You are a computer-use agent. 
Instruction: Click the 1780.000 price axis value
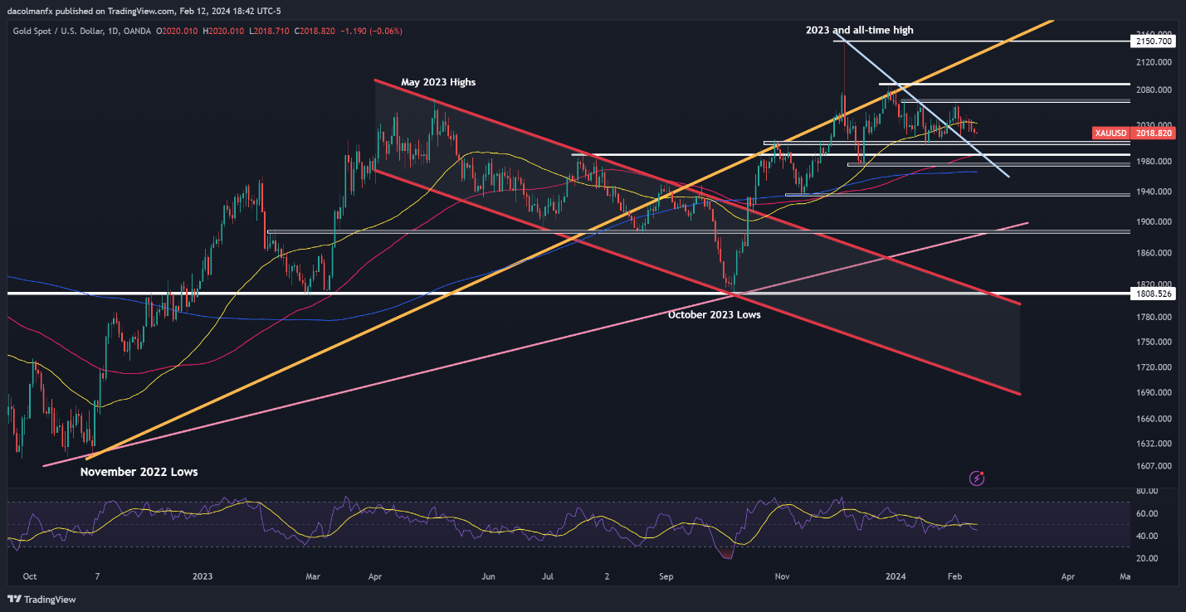click(1155, 317)
